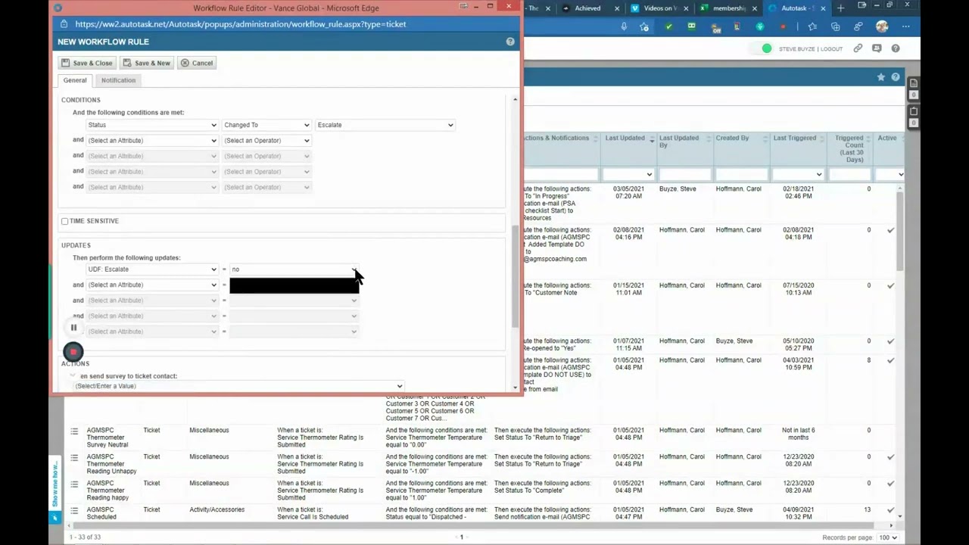969x545 pixels.
Task: Click the LOGOUT link
Action: [831, 49]
